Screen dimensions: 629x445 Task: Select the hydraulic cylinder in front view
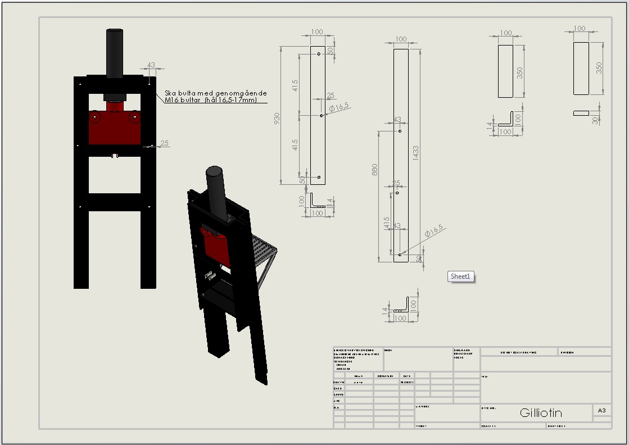(x=115, y=52)
